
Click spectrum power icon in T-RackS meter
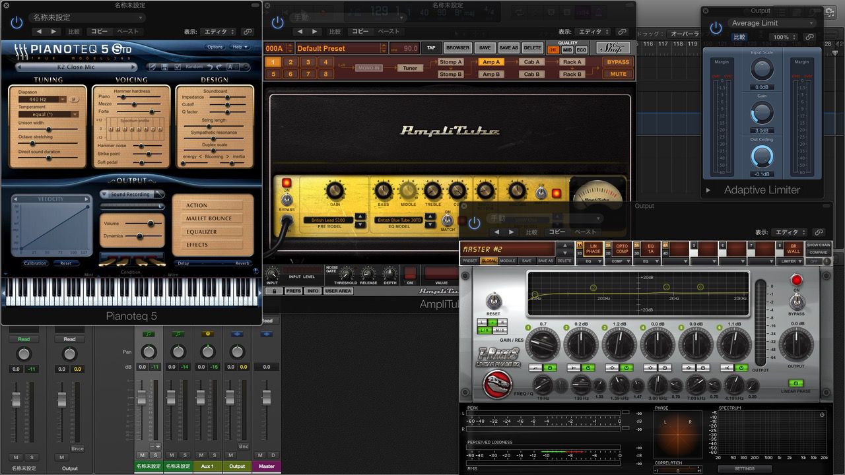[x=822, y=415]
